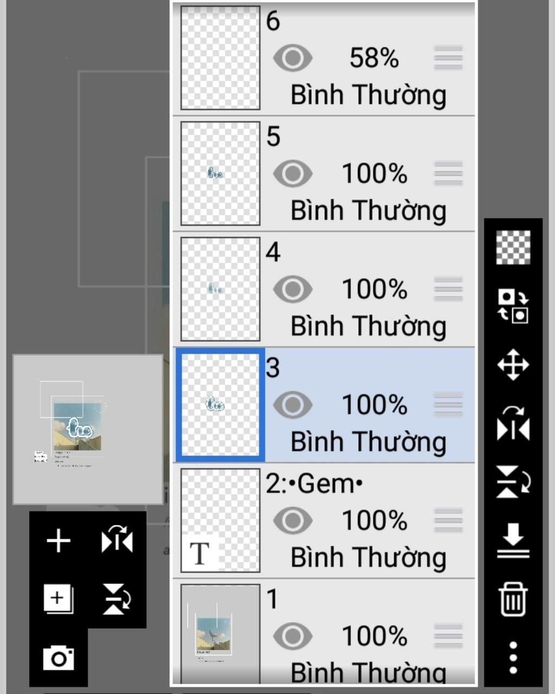Hide the 2:•Gem• text layer
This screenshot has width=555, height=694.
click(293, 520)
